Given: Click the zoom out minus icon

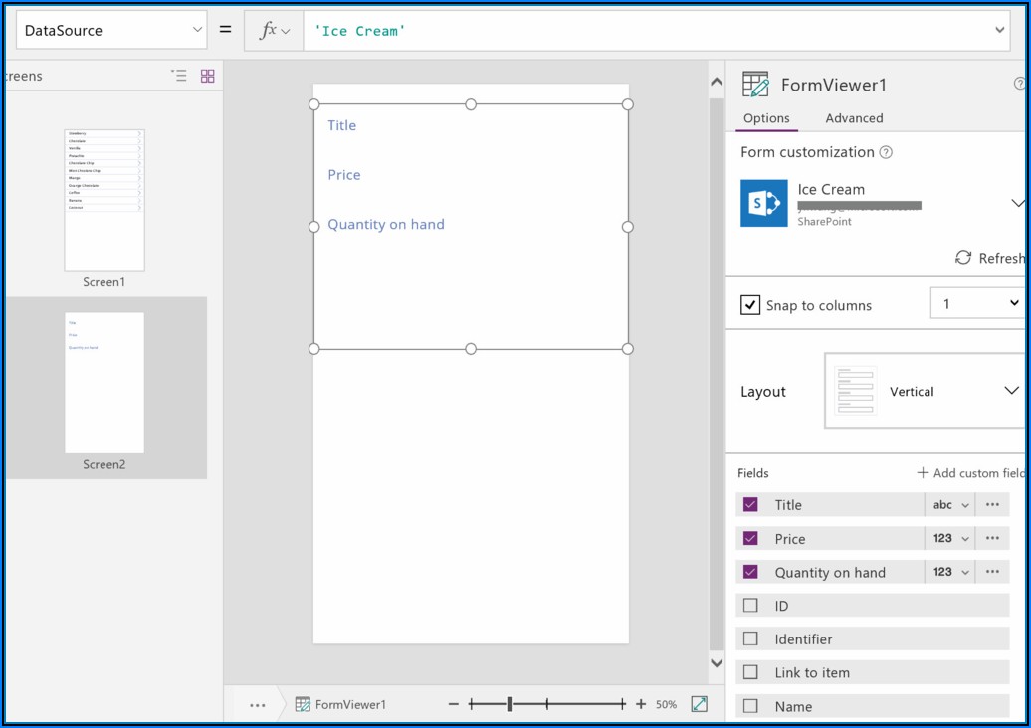Looking at the screenshot, I should 454,704.
